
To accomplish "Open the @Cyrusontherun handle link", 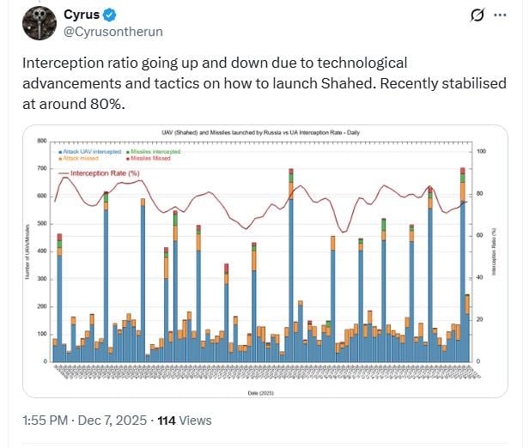I will point(113,32).
